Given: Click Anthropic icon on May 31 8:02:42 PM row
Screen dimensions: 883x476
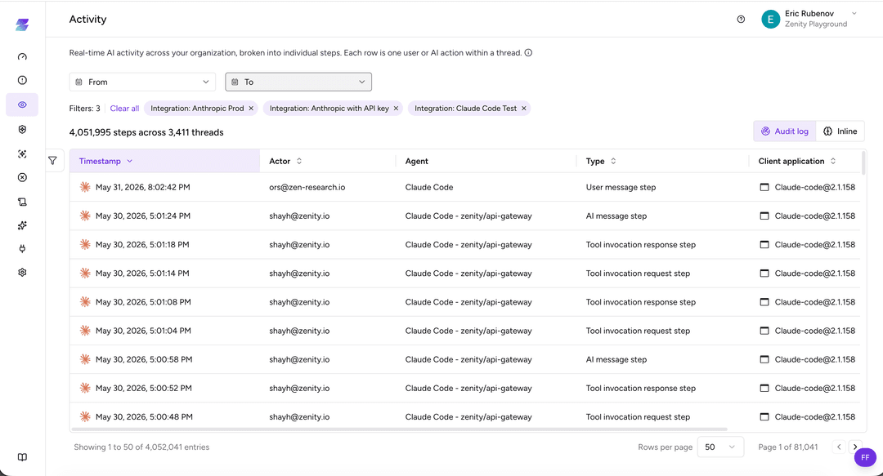Looking at the screenshot, I should pyautogui.click(x=85, y=187).
